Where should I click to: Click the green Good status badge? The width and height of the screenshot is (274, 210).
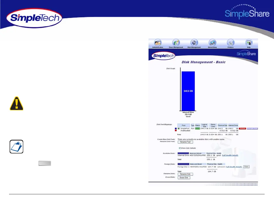coord(197,128)
